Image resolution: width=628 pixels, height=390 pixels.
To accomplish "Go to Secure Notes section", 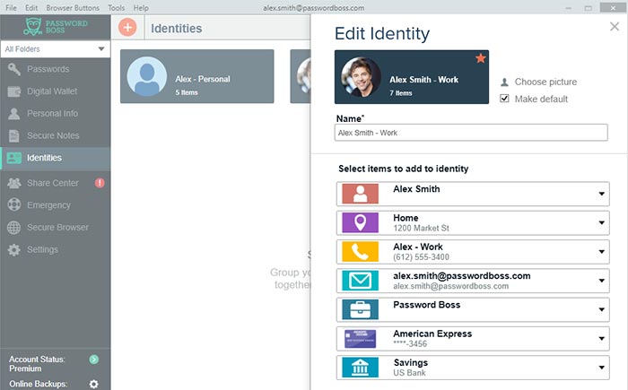I will (53, 135).
